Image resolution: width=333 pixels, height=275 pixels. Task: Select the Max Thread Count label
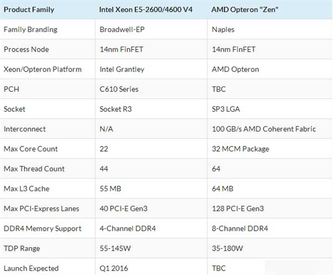(x=34, y=169)
